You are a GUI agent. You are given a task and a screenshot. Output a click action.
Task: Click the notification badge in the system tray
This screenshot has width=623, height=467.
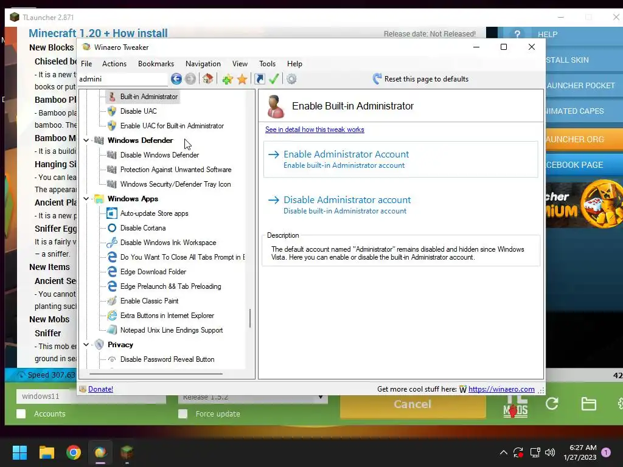[606, 452]
